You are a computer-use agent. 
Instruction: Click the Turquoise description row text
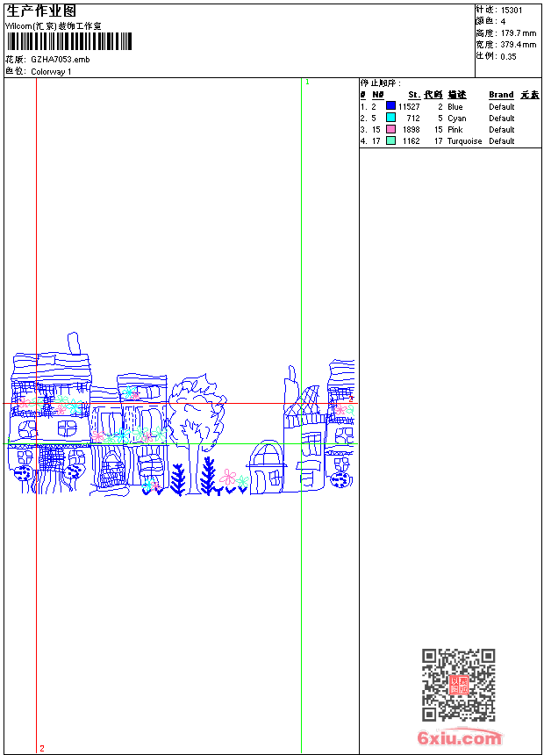point(464,141)
